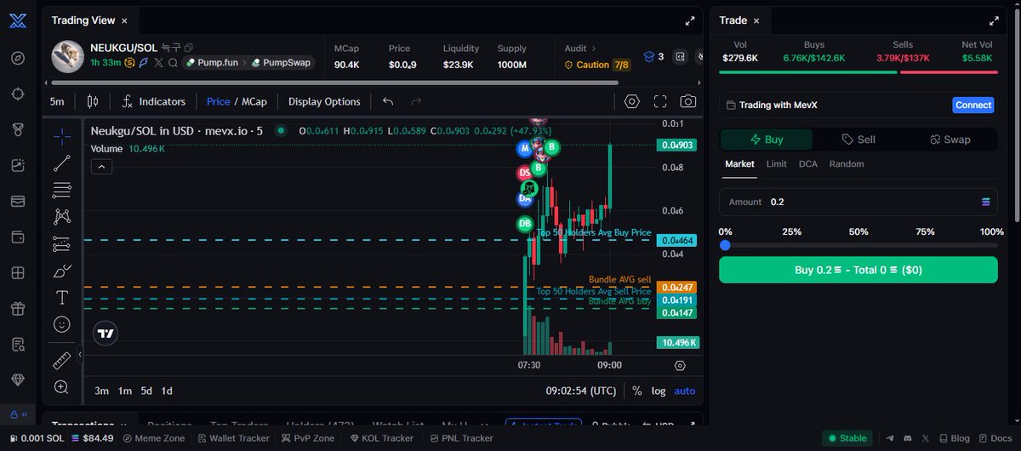Select the Trade panel tab

pyautogui.click(x=739, y=20)
